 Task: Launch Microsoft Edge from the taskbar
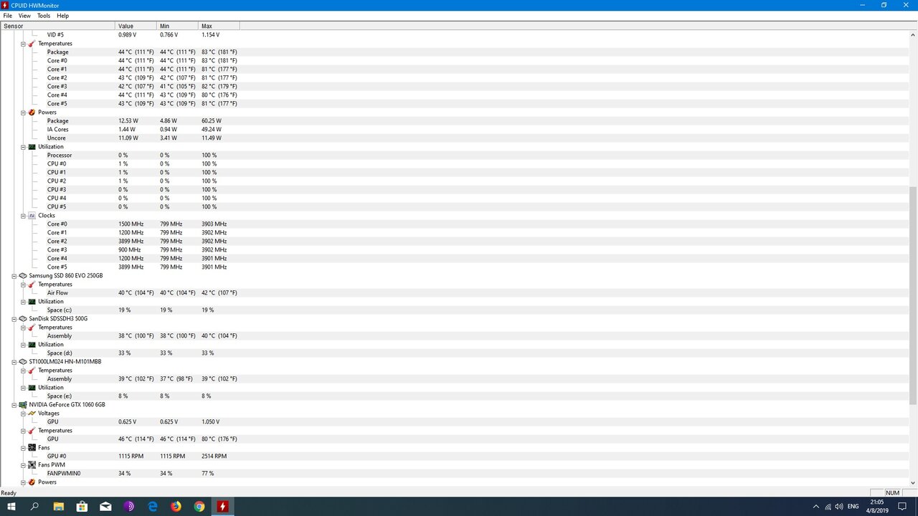153,506
